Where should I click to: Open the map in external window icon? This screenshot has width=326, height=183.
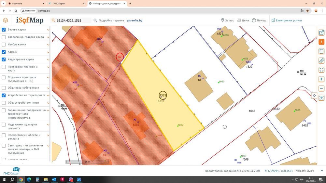pos(321,33)
